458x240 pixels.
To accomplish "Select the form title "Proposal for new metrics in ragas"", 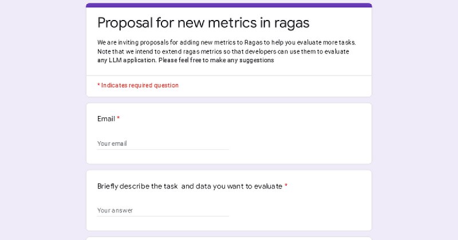I will pos(203,23).
